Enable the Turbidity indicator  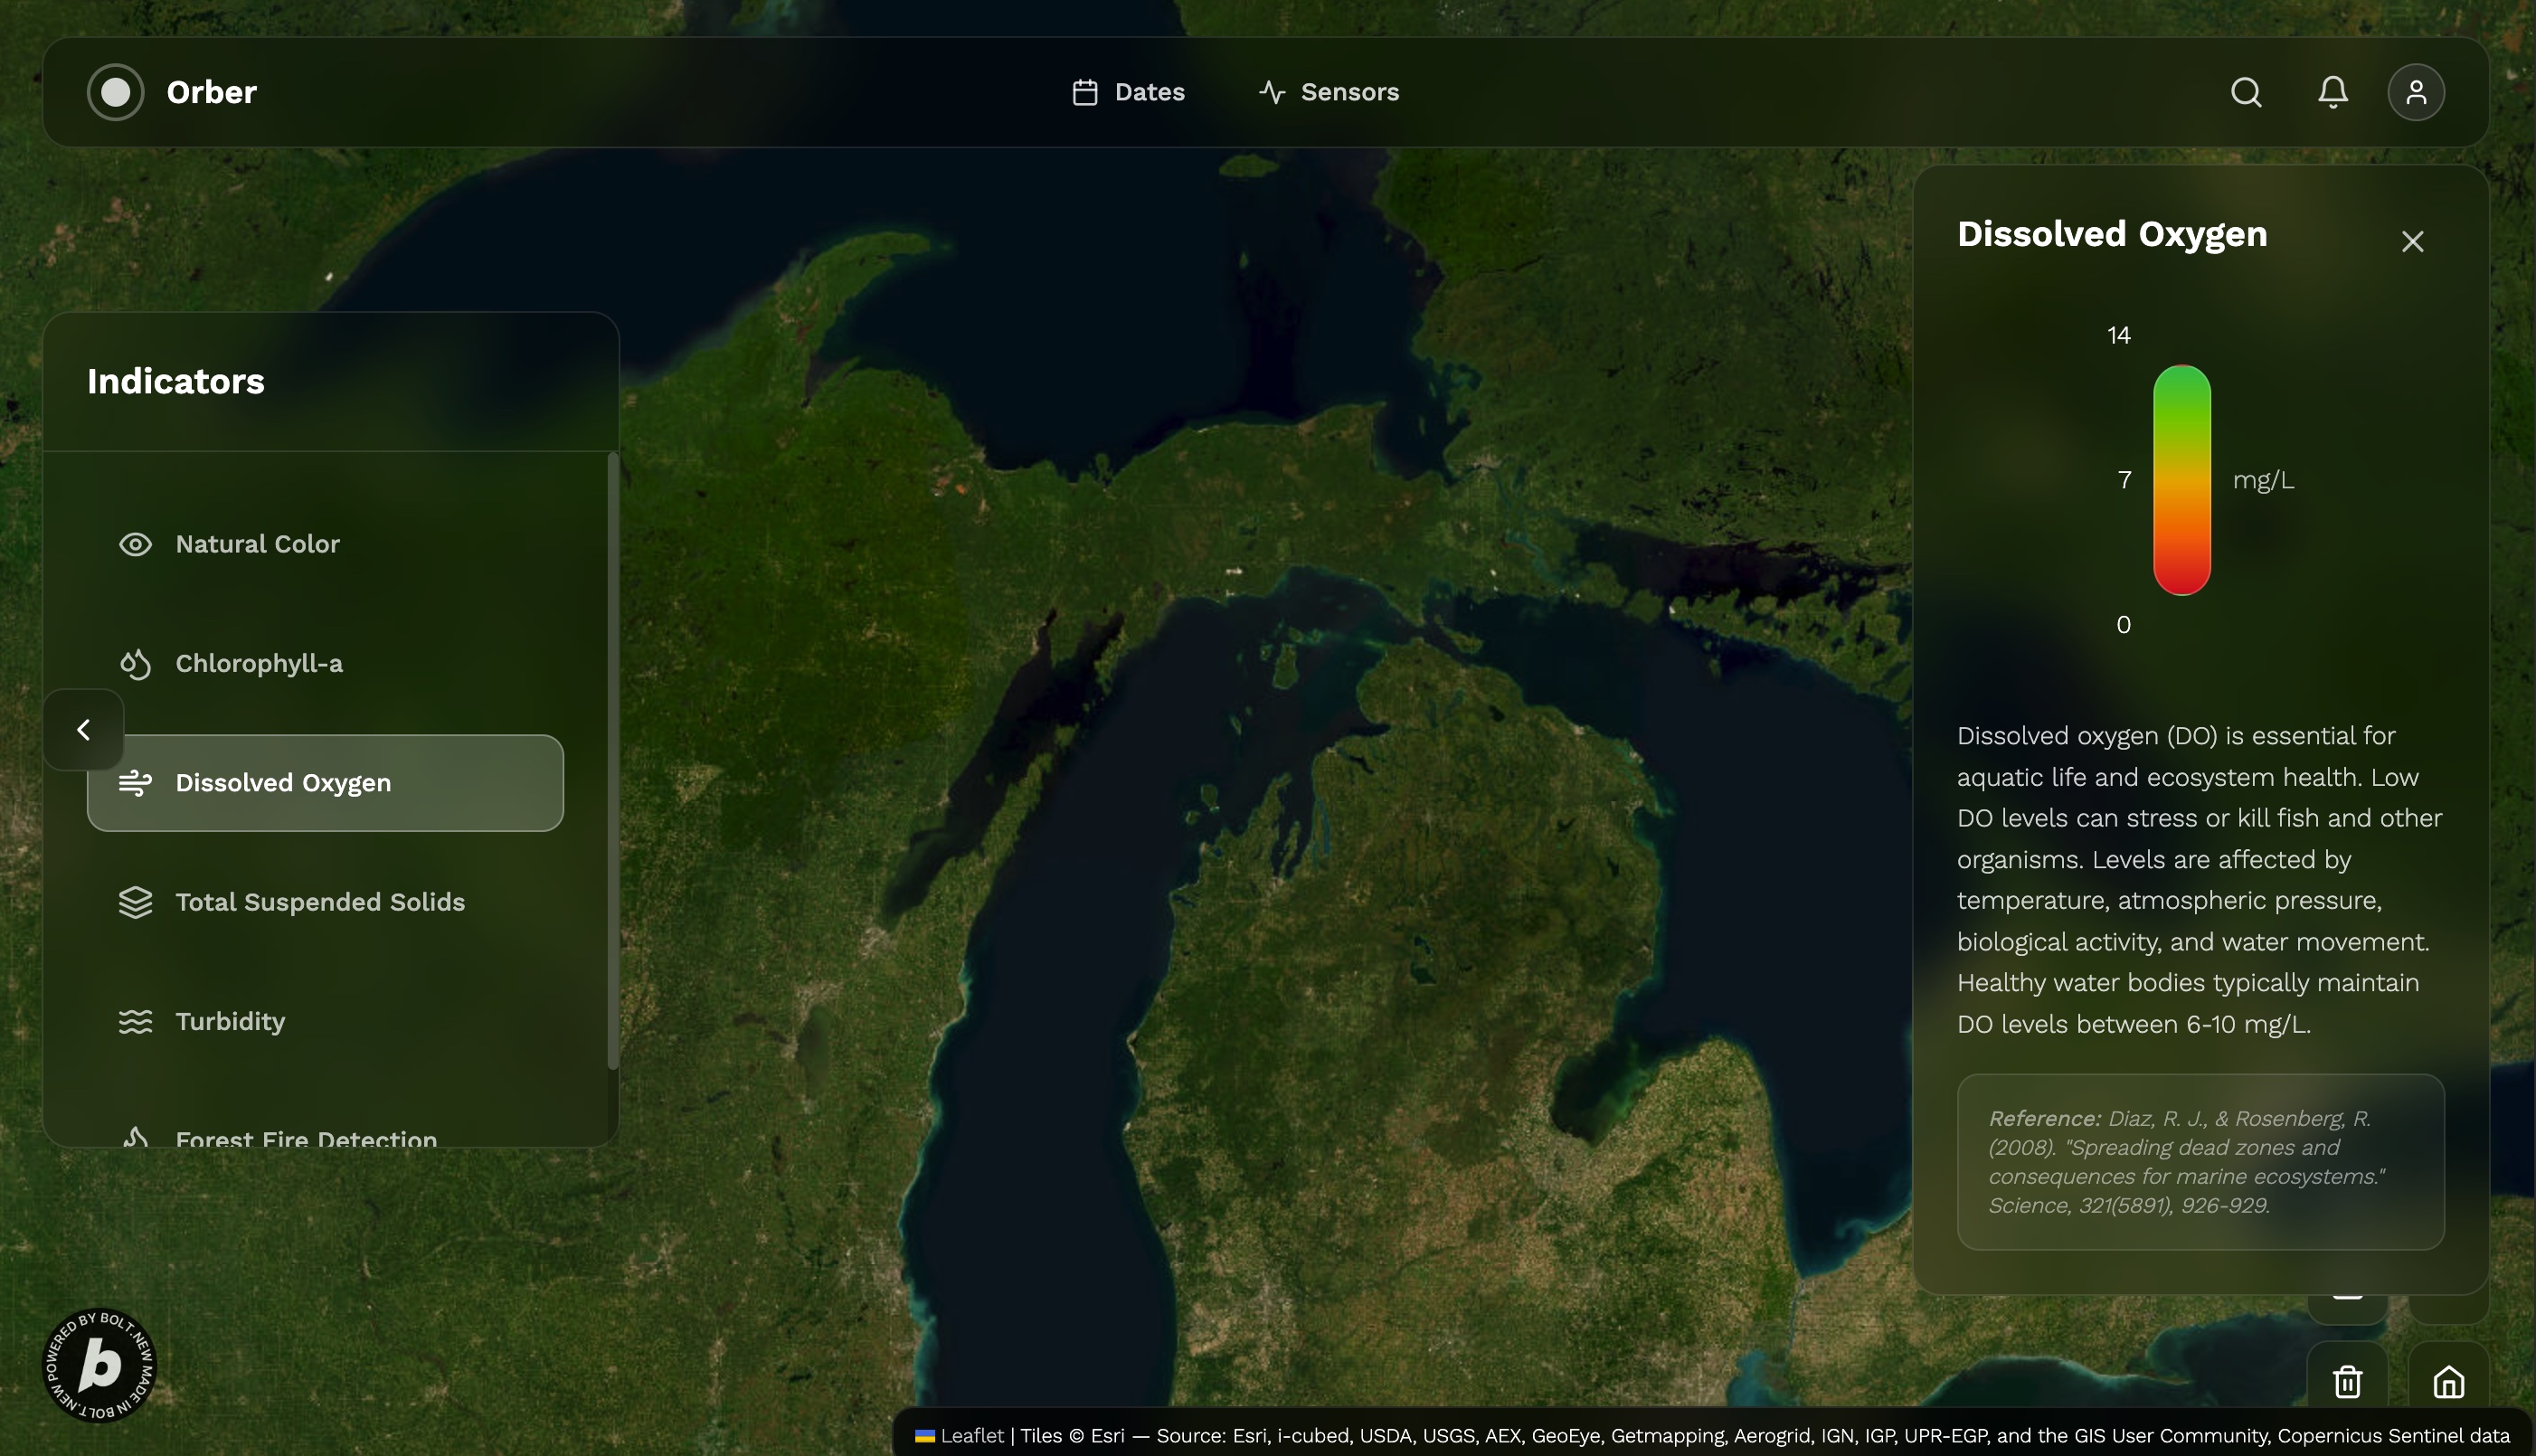coord(230,1021)
